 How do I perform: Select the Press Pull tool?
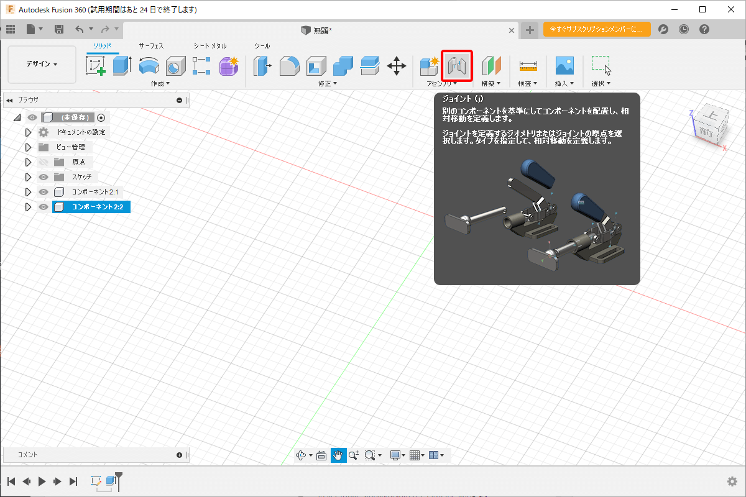pos(263,65)
